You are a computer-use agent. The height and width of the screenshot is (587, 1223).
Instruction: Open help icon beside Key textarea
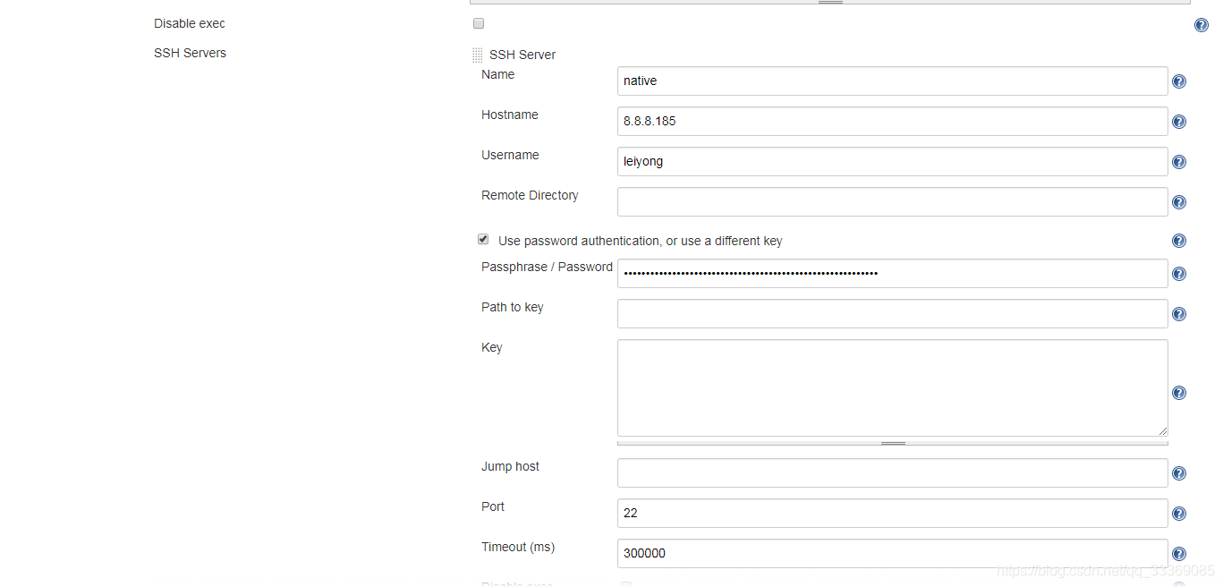1179,393
